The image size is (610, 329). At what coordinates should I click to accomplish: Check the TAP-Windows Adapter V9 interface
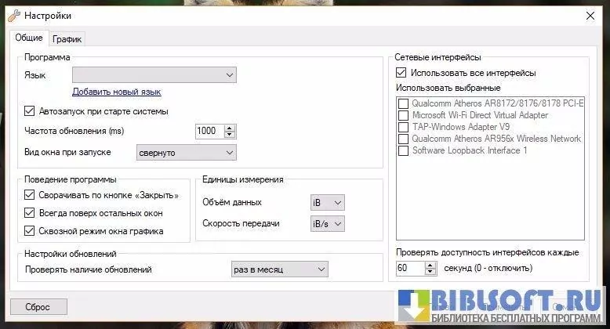pos(404,127)
